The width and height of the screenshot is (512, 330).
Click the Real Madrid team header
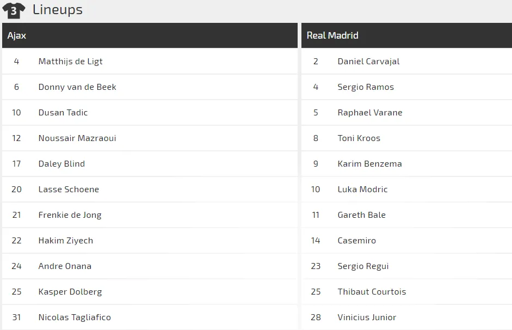(x=332, y=35)
